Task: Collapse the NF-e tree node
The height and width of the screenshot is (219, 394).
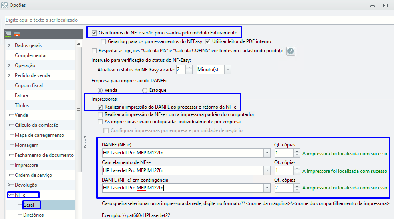Action: pos(9,195)
